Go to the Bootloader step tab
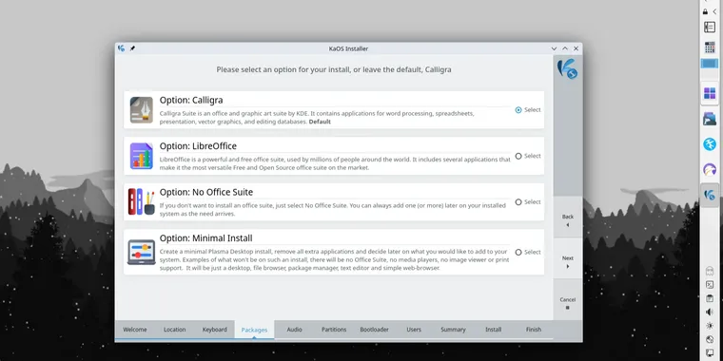 374,330
